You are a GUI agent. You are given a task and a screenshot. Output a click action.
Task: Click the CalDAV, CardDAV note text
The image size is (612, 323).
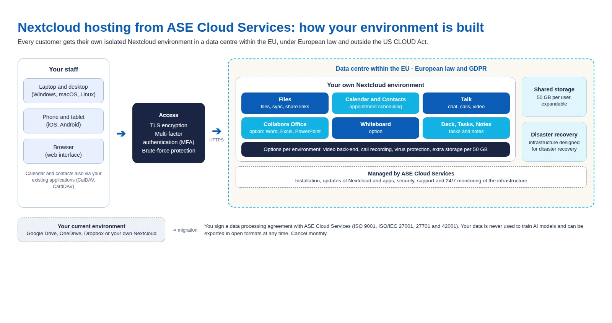click(63, 180)
